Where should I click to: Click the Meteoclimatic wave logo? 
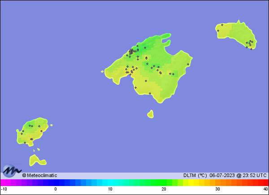(x=12, y=171)
